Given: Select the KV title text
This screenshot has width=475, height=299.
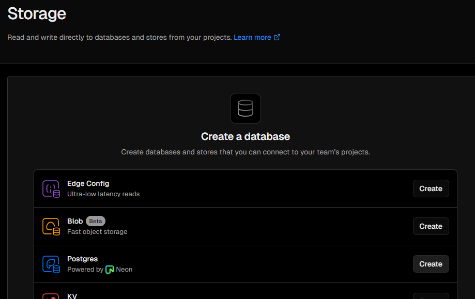Looking at the screenshot, I should pos(72,296).
